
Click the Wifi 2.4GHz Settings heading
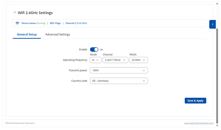(35, 13)
